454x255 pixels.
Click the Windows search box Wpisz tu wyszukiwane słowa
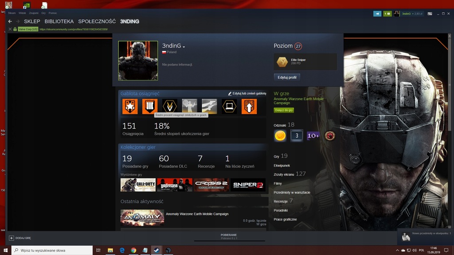point(52,250)
